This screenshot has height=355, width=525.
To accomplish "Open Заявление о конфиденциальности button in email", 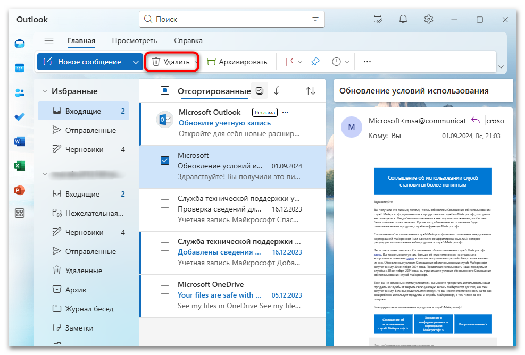I will tap(434, 324).
